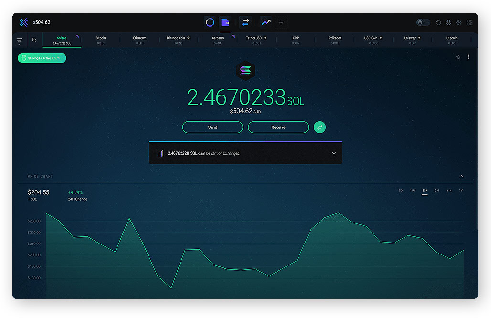Viewport: 491px width, 318px height.
Task: Click the window scrollbar on right edge
Action: (477, 139)
